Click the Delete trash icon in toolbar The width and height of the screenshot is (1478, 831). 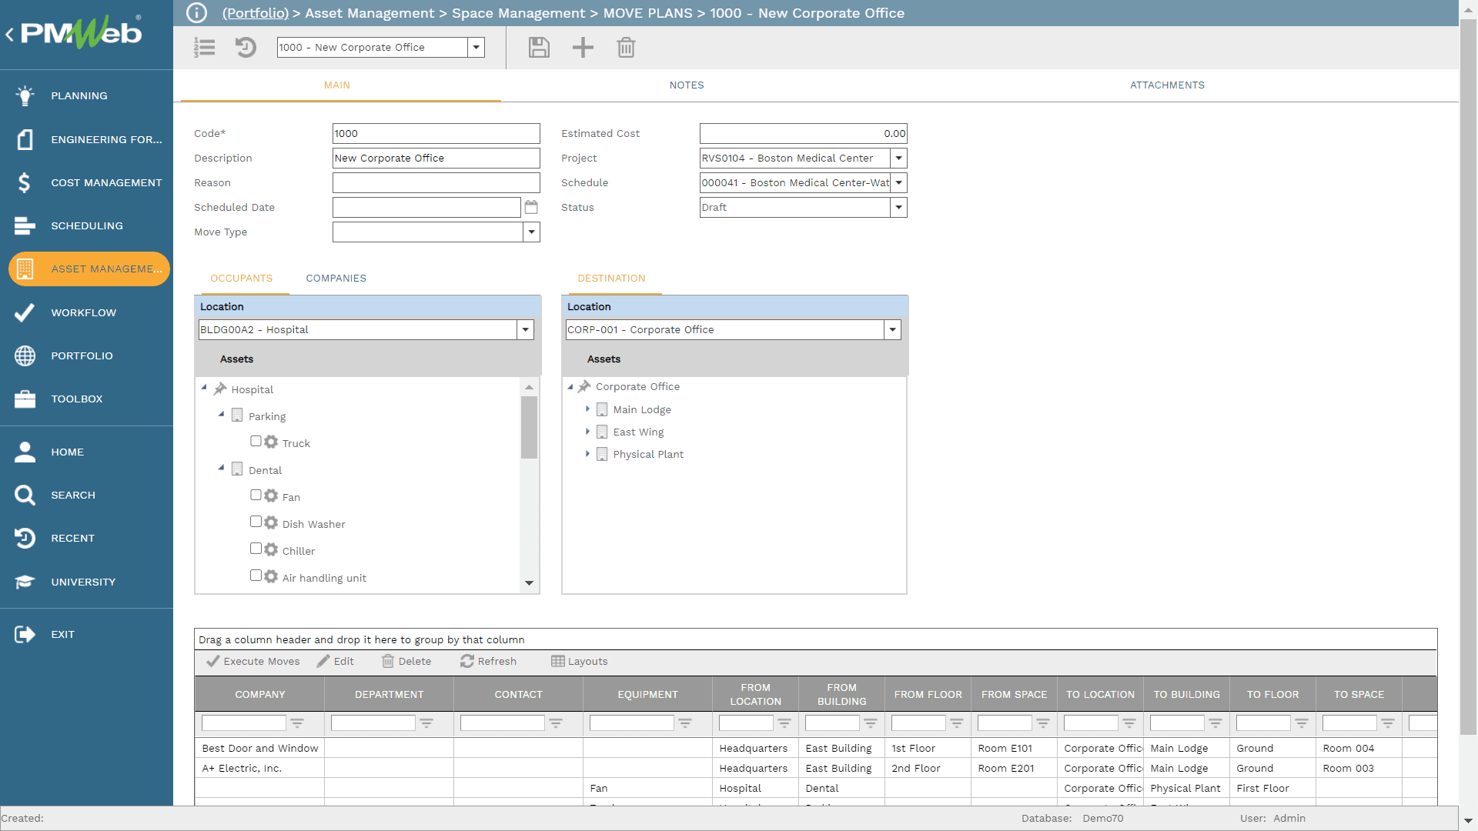pos(626,48)
